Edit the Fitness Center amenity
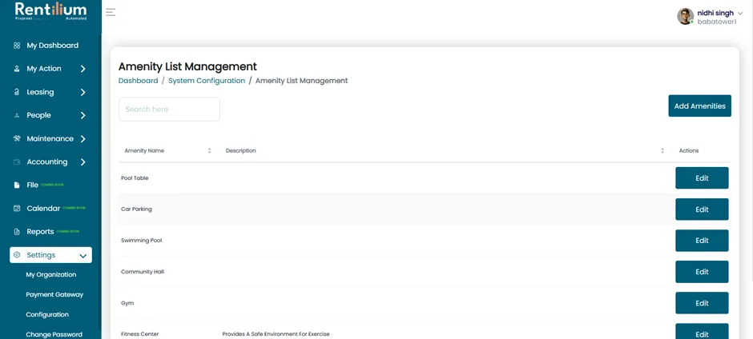753x339 pixels. pos(702,332)
